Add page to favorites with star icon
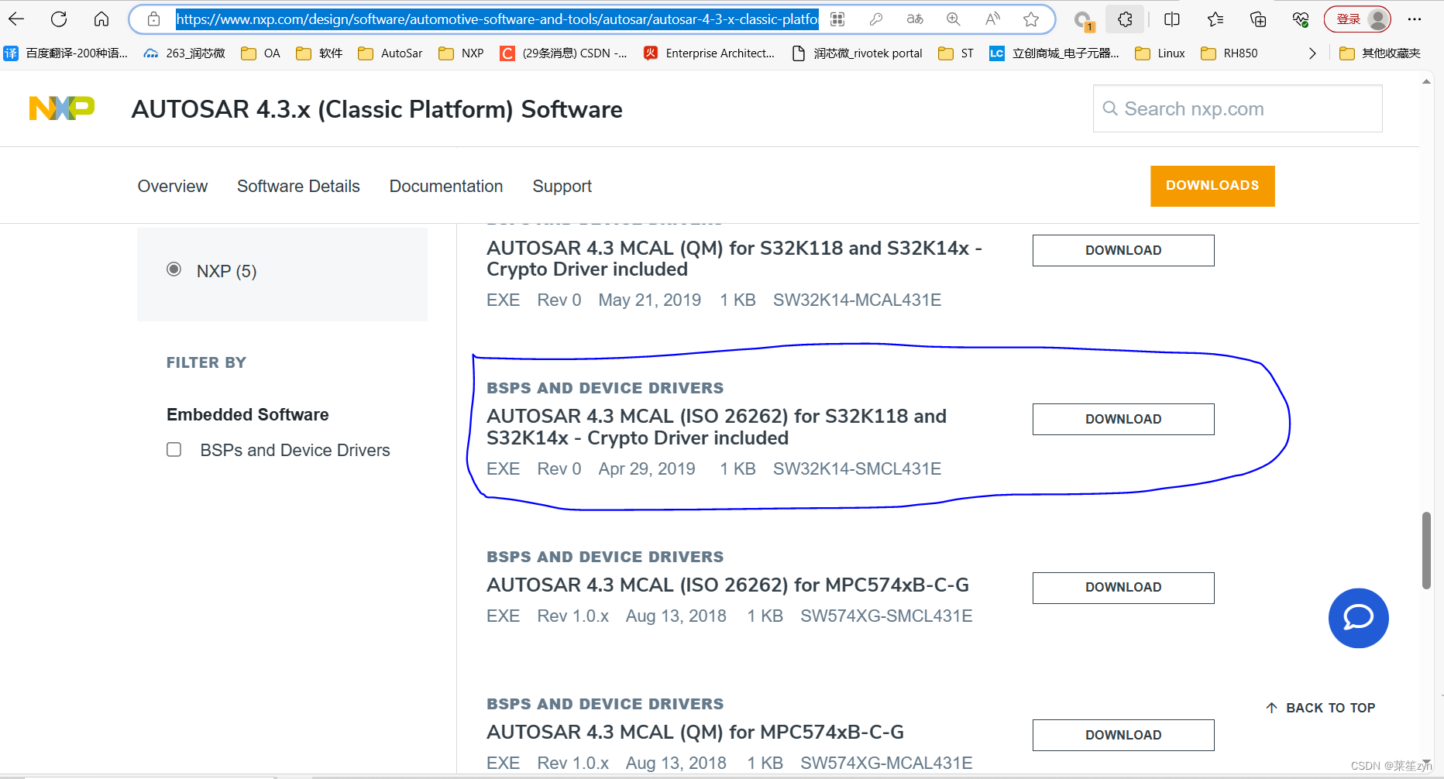The height and width of the screenshot is (779, 1444). click(1031, 19)
